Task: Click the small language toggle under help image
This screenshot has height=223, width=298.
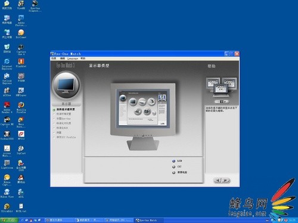Action: (x=222, y=102)
